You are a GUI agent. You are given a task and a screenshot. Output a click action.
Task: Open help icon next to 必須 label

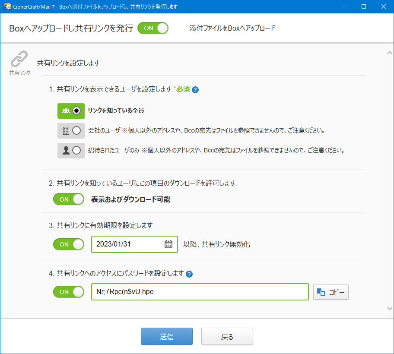pyautogui.click(x=195, y=90)
